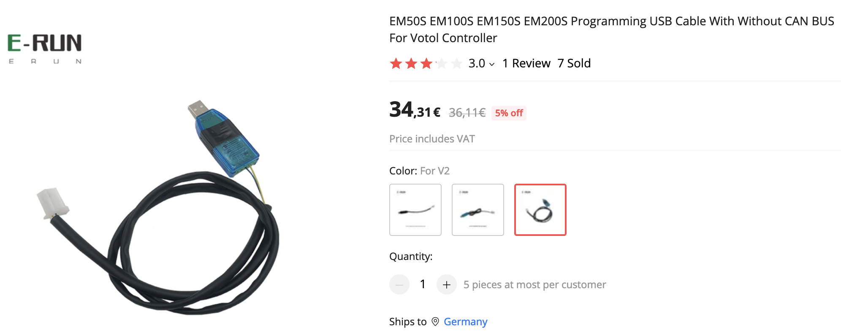Expand the 3.0 rating breakdown chevron
841x332 pixels.
[x=492, y=64]
